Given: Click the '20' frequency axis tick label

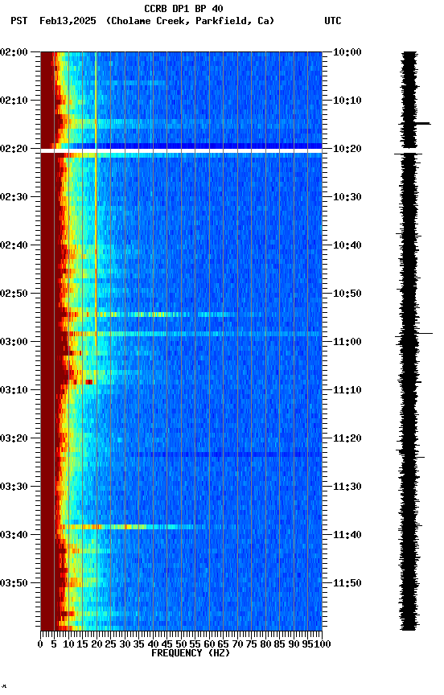Looking at the screenshot, I should 97,644.
